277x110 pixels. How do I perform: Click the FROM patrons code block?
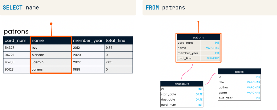209,8
